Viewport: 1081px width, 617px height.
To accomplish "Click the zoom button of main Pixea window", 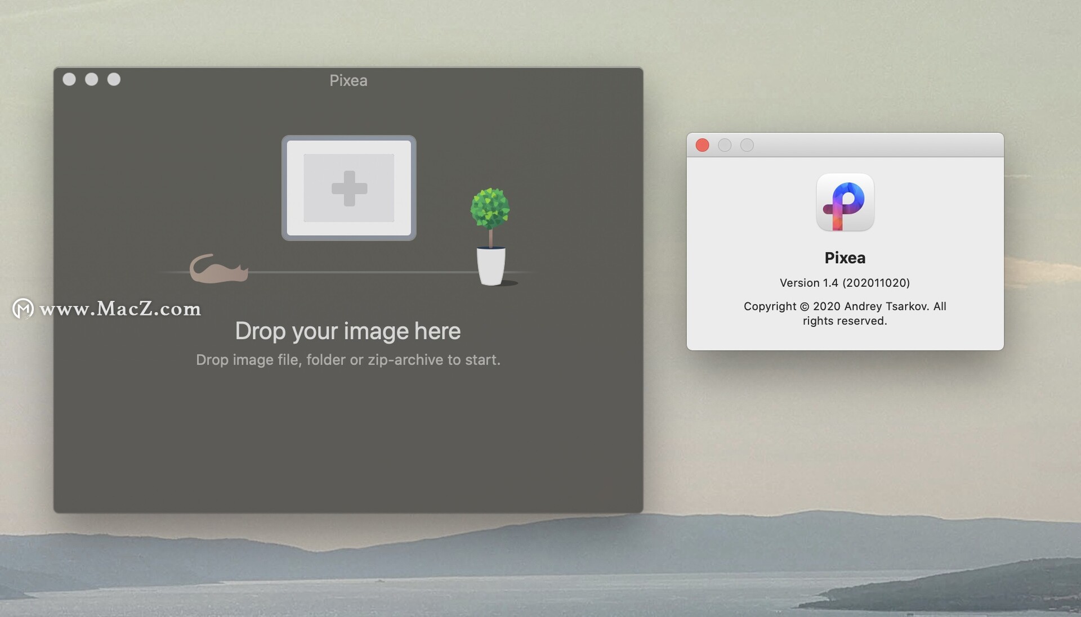I will coord(114,79).
